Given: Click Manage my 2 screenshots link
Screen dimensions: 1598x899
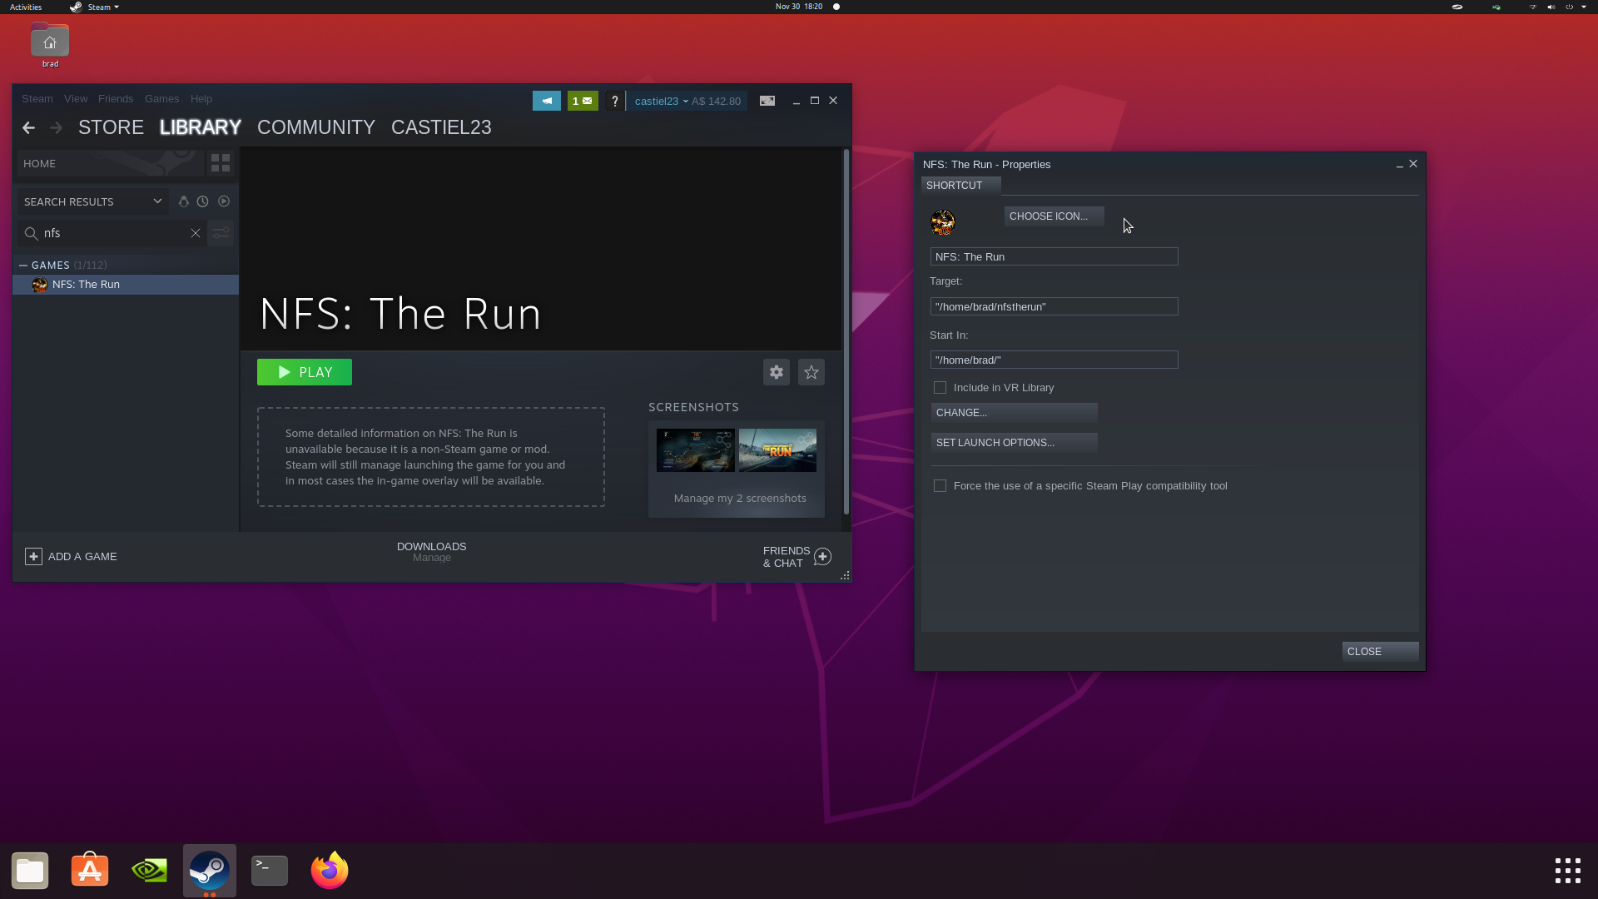Looking at the screenshot, I should [740, 499].
